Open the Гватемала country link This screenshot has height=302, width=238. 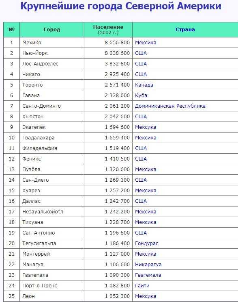[x=148, y=275]
